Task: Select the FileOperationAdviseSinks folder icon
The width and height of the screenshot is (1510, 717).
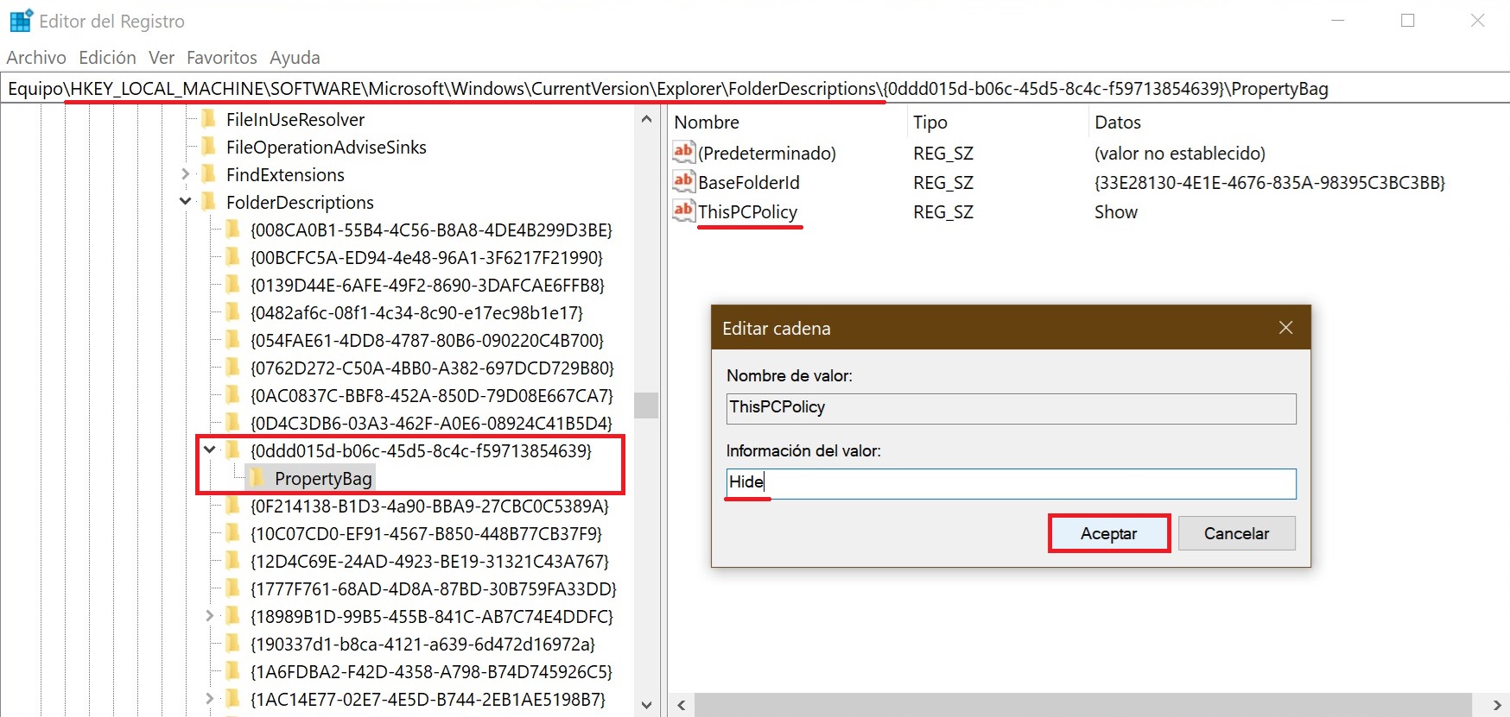Action: [x=208, y=147]
